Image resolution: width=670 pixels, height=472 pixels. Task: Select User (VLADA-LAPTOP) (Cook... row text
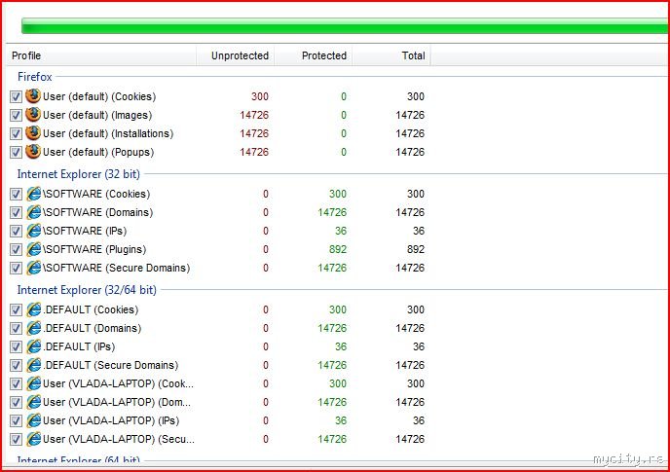tap(118, 383)
